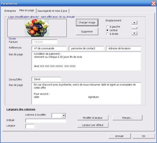Open the 'Sauvegarde et mise à jour' tab

[52, 11]
